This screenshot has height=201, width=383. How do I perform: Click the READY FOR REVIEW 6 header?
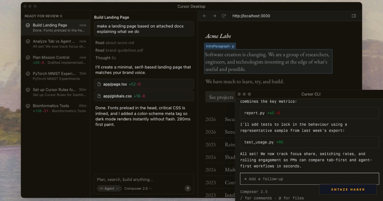pyautogui.click(x=43, y=16)
